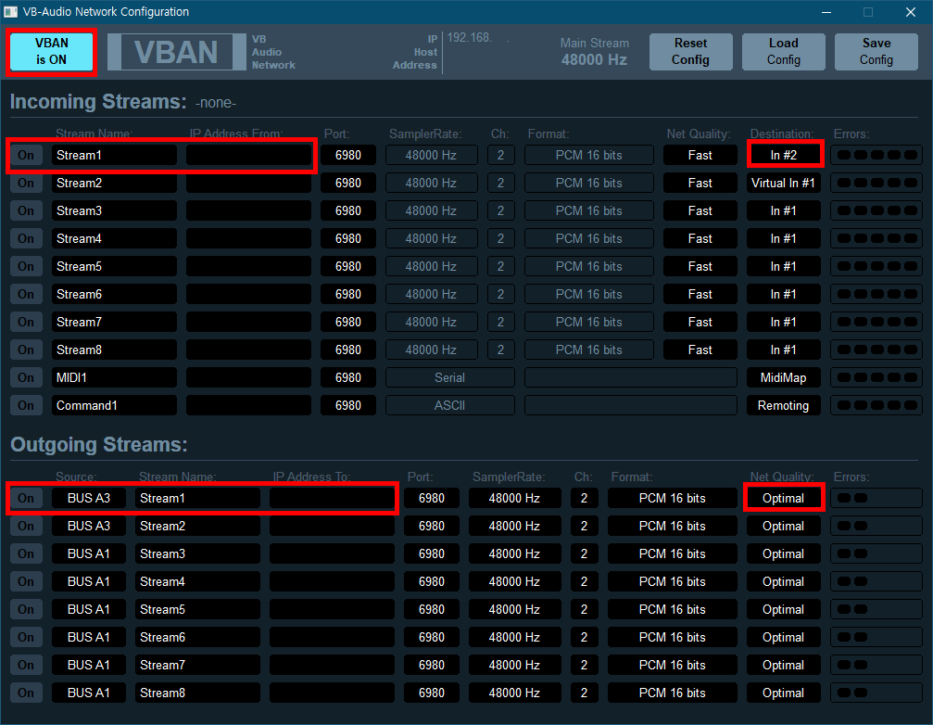Viewport: 933px width, 725px height.
Task: Open MIDI1 destination MidiMap
Action: pos(784,377)
